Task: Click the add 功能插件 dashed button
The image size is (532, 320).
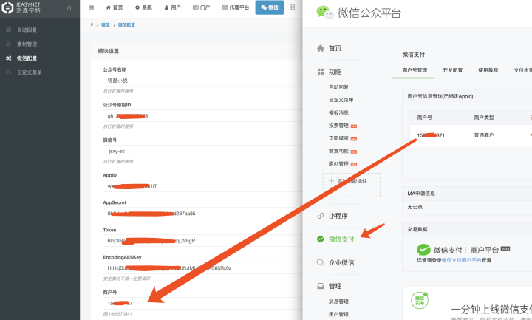Action: click(352, 185)
